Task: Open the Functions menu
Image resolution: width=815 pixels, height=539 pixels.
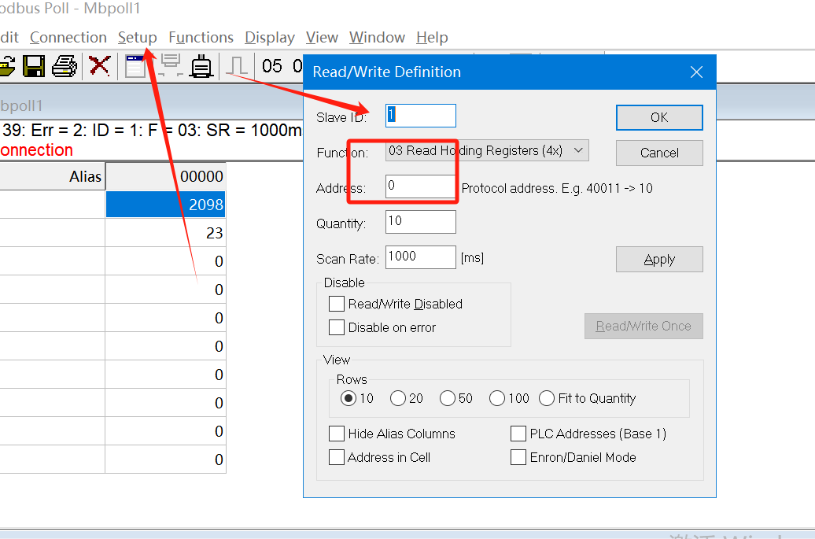Action: [201, 38]
